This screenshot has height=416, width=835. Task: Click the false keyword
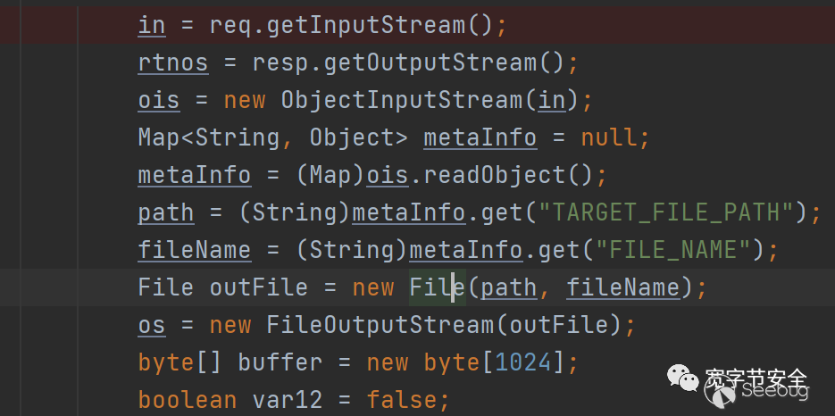[x=402, y=400]
